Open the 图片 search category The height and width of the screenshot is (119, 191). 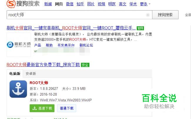click(91, 4)
